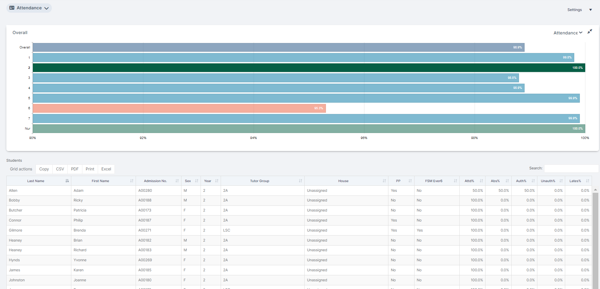Screen dimensions: 600x289
Task: Sort by Last Name column icon
Action: pyautogui.click(x=67, y=181)
